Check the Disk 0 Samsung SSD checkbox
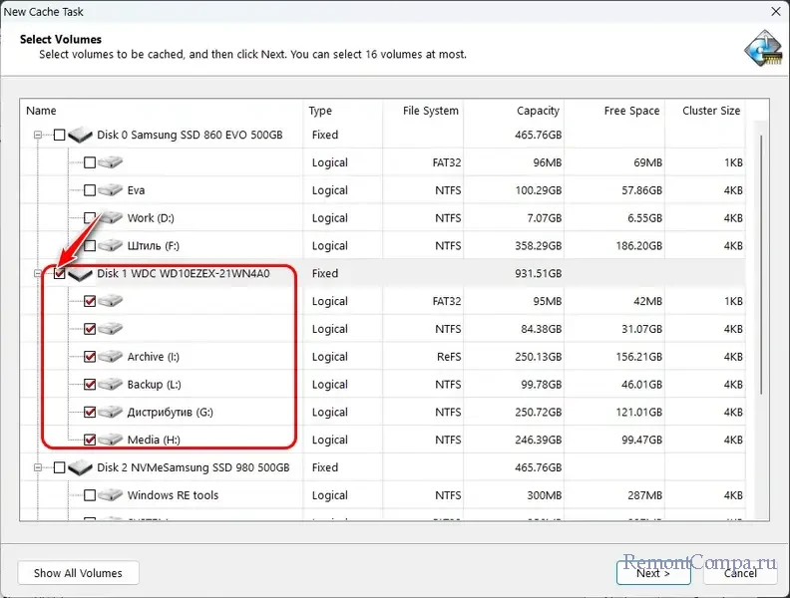This screenshot has width=790, height=598. 60,135
